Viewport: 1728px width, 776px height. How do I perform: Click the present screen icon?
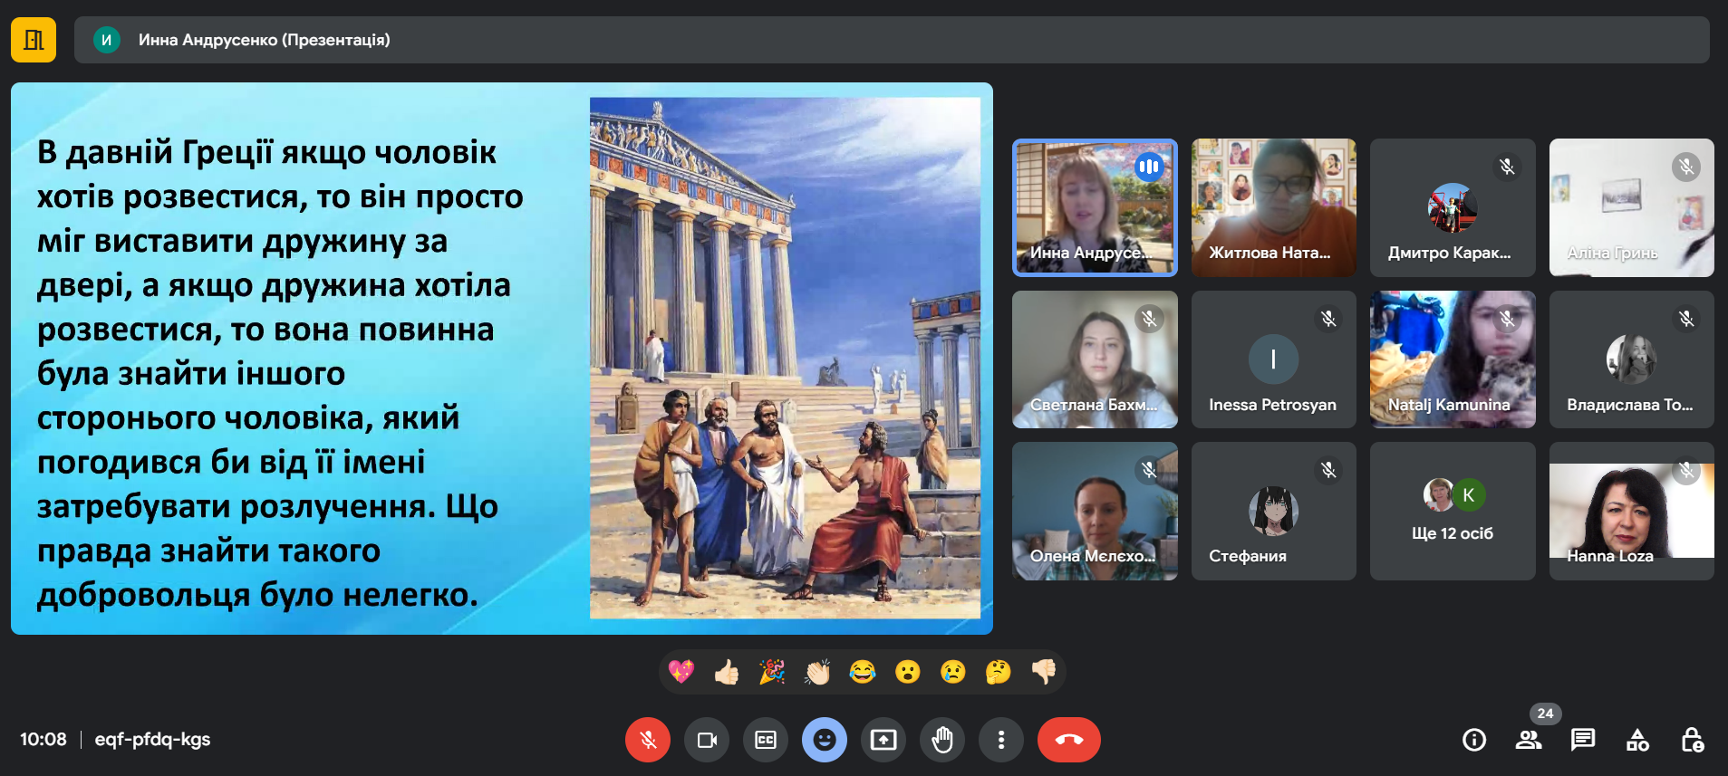[883, 740]
